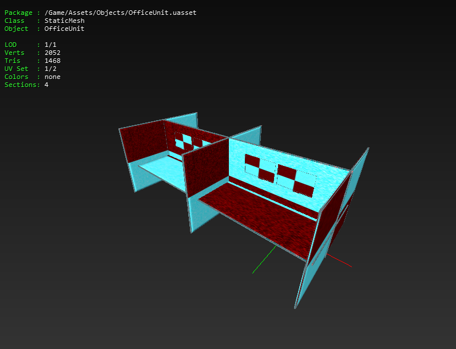The height and width of the screenshot is (349, 456).
Task: Click the Verts count 2052
Action: coord(52,53)
